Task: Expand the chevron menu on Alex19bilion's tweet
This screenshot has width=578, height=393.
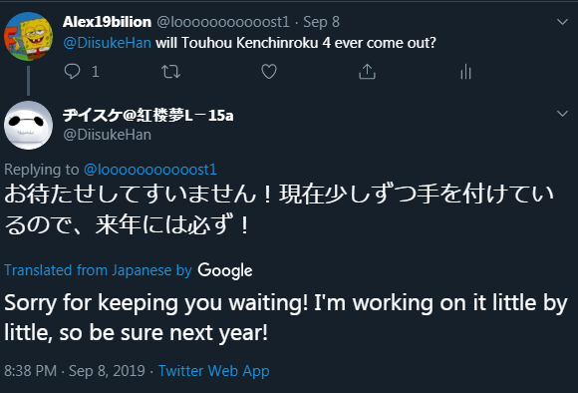Action: point(562,22)
